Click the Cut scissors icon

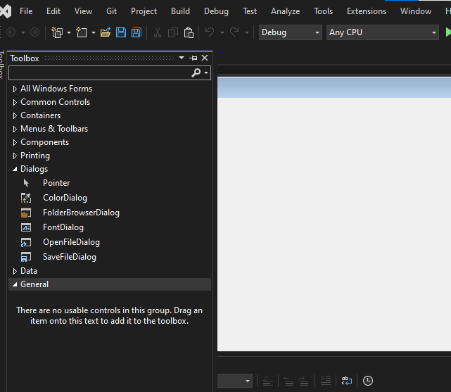coord(158,32)
